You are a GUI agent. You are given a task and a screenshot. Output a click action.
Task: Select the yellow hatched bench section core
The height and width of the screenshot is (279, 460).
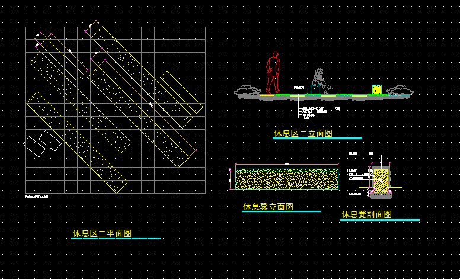tap(381, 180)
